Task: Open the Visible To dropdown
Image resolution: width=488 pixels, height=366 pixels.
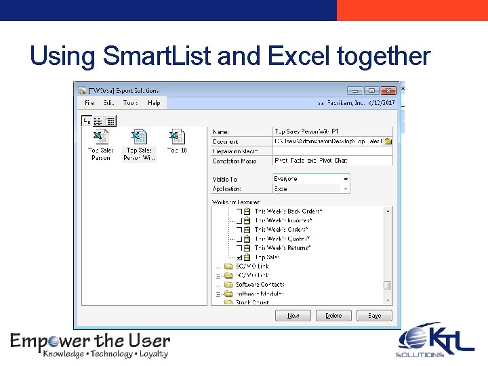Action: (346, 179)
